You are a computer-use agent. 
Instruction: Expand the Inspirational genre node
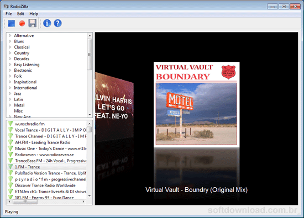11,82
